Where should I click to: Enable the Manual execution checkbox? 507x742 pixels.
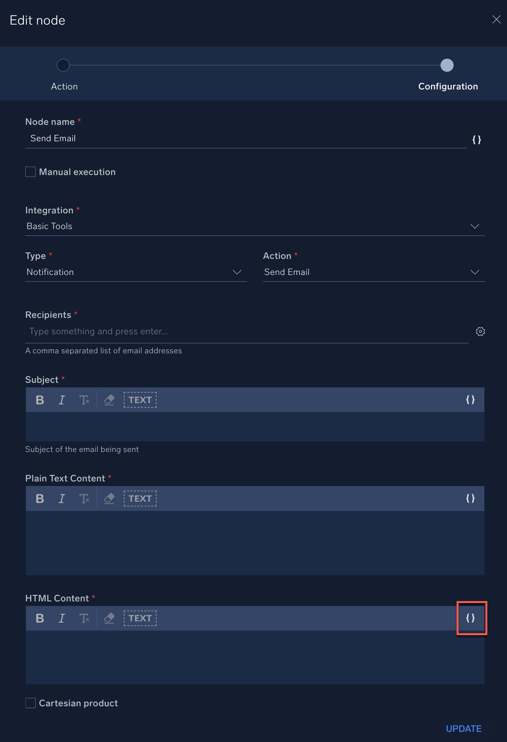[x=30, y=172]
